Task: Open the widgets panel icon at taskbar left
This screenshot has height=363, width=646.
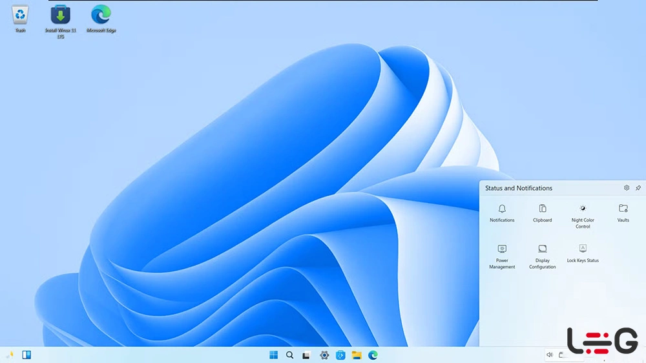Action: pos(26,355)
